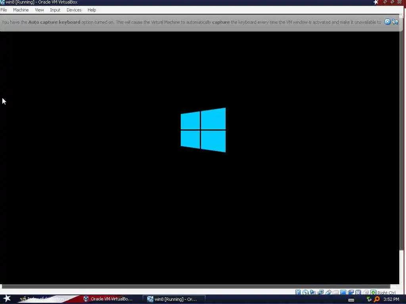Switch to Oracle VM VirtualBox Manager taskbar item
Viewport: 406px width, 304px height.
pos(108,299)
